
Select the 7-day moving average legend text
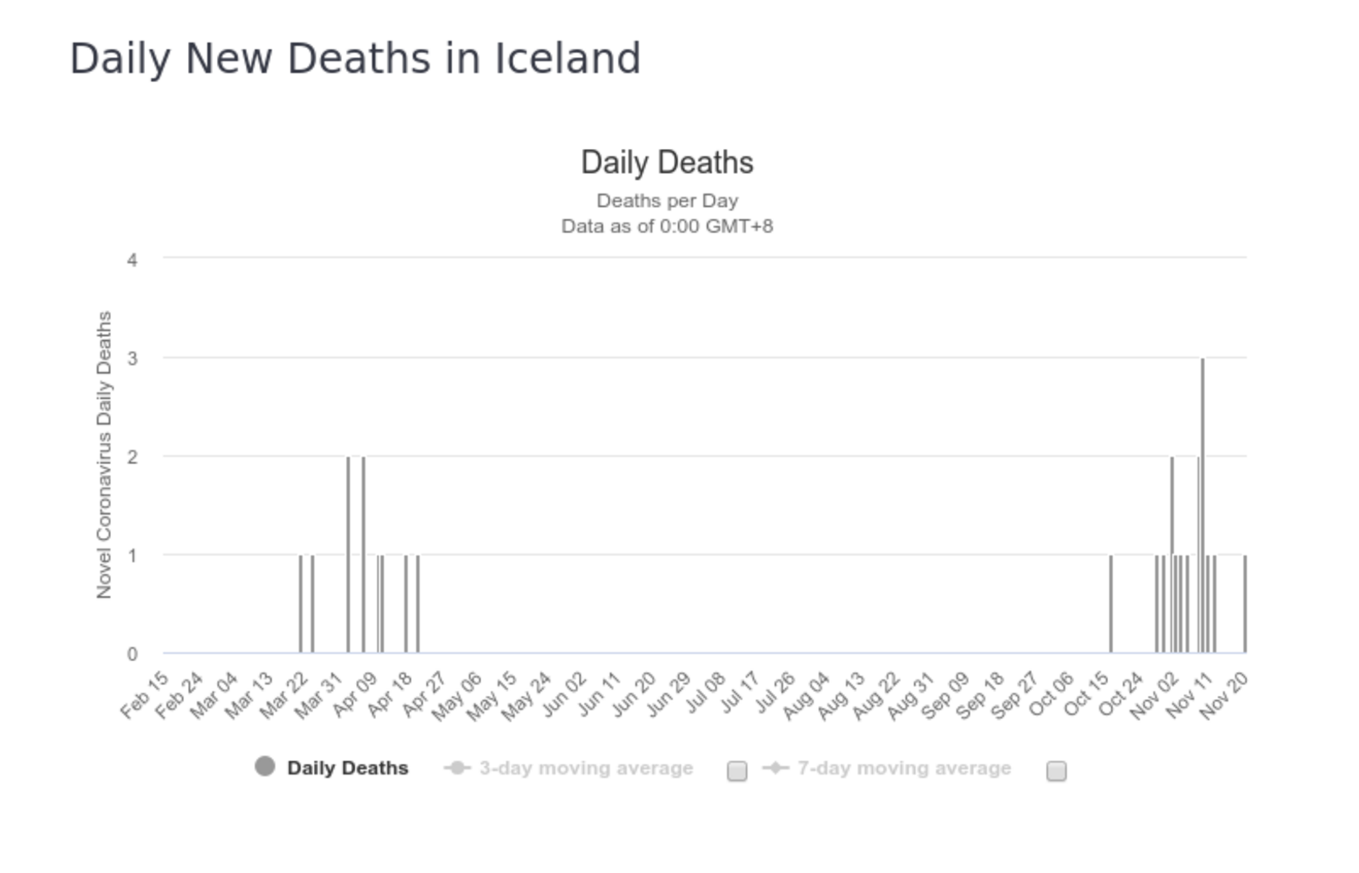tap(904, 768)
